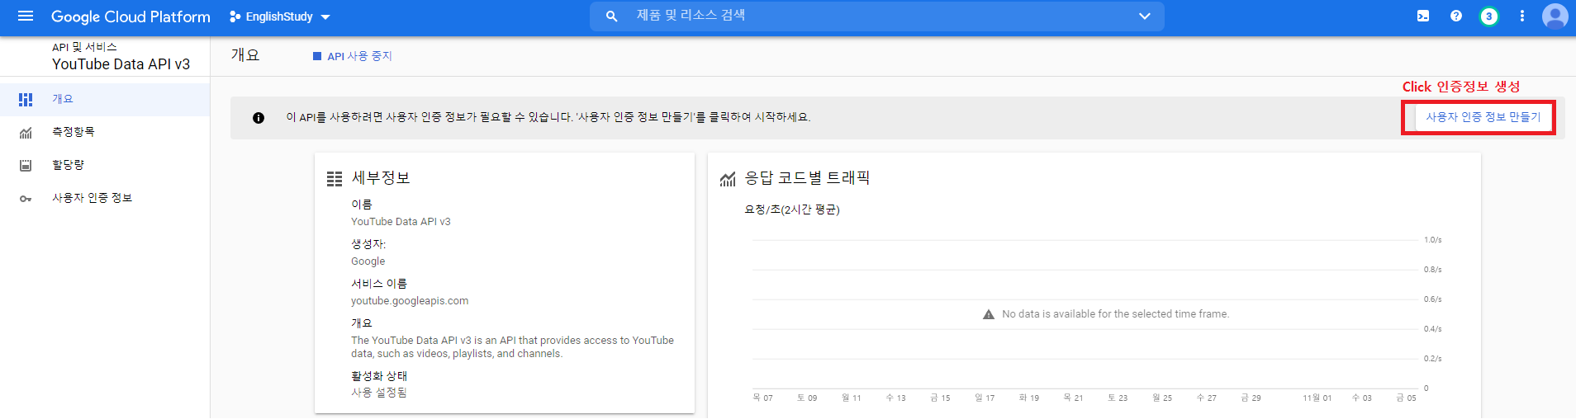Open the hamburger navigation menu
The image size is (1576, 419).
click(x=26, y=16)
